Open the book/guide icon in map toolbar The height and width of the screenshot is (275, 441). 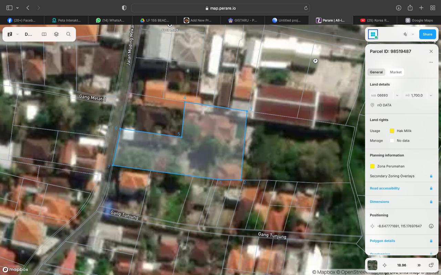(44, 34)
